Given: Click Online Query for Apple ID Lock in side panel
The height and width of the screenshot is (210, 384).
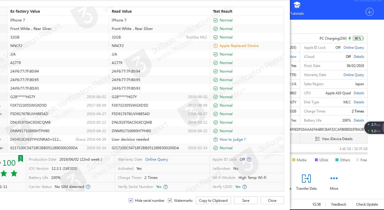Looking at the screenshot, I should point(354,48).
